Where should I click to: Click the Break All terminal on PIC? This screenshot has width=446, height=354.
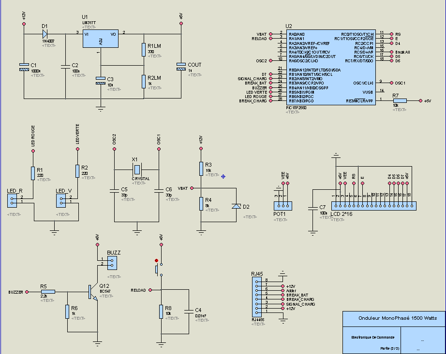pyautogui.click(x=392, y=52)
